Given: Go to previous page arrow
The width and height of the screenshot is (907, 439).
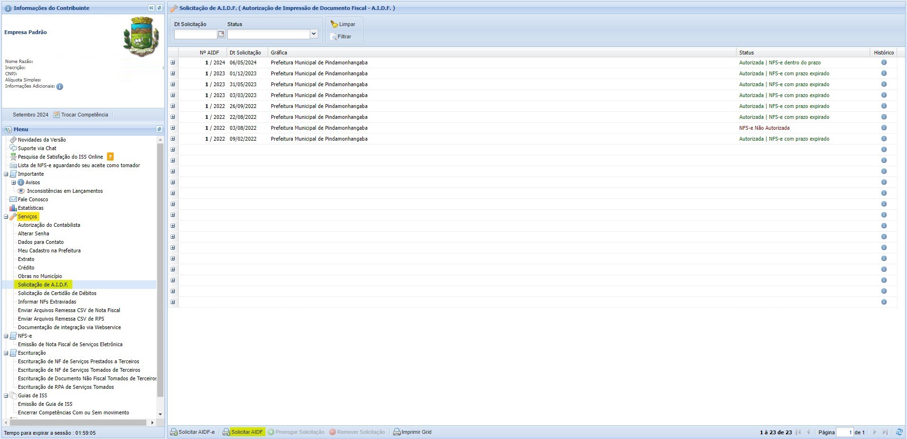Looking at the screenshot, I should click(808, 432).
